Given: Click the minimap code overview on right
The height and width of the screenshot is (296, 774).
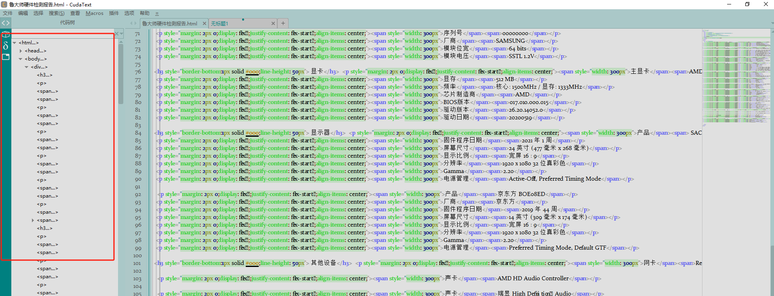Looking at the screenshot, I should coord(736,77).
